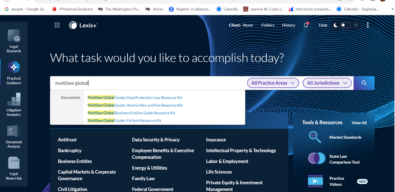This screenshot has height=192, width=395.
Task: Open Private Equity & Investment Management
Action: (234, 186)
